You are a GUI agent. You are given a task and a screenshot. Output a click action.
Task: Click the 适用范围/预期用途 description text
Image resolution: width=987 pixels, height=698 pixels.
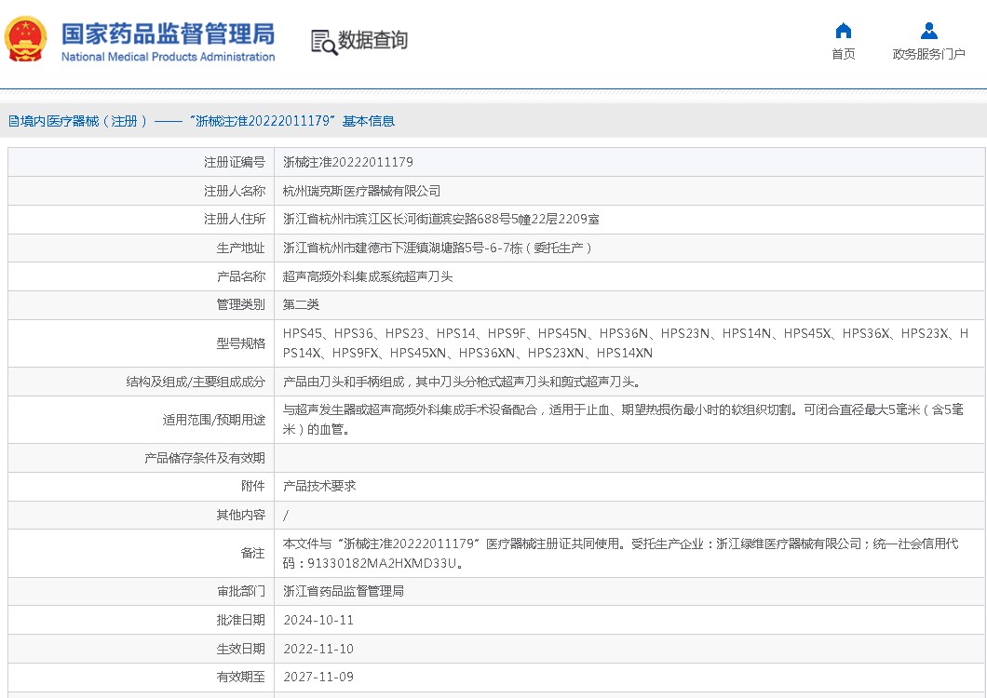[x=623, y=419]
